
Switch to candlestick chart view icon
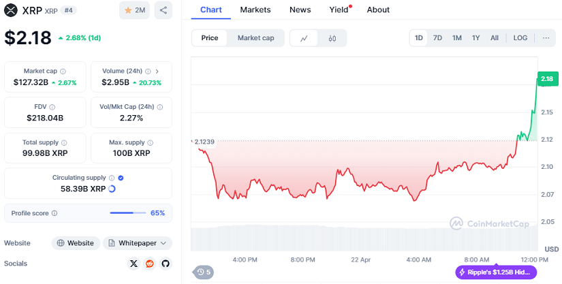332,38
